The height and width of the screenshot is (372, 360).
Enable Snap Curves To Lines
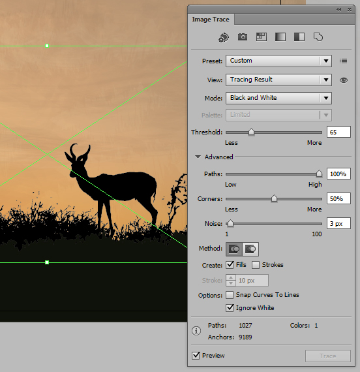230,295
